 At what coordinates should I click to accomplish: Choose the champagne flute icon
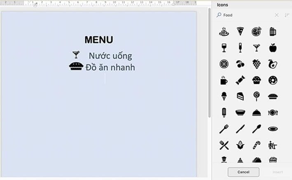coord(240,48)
